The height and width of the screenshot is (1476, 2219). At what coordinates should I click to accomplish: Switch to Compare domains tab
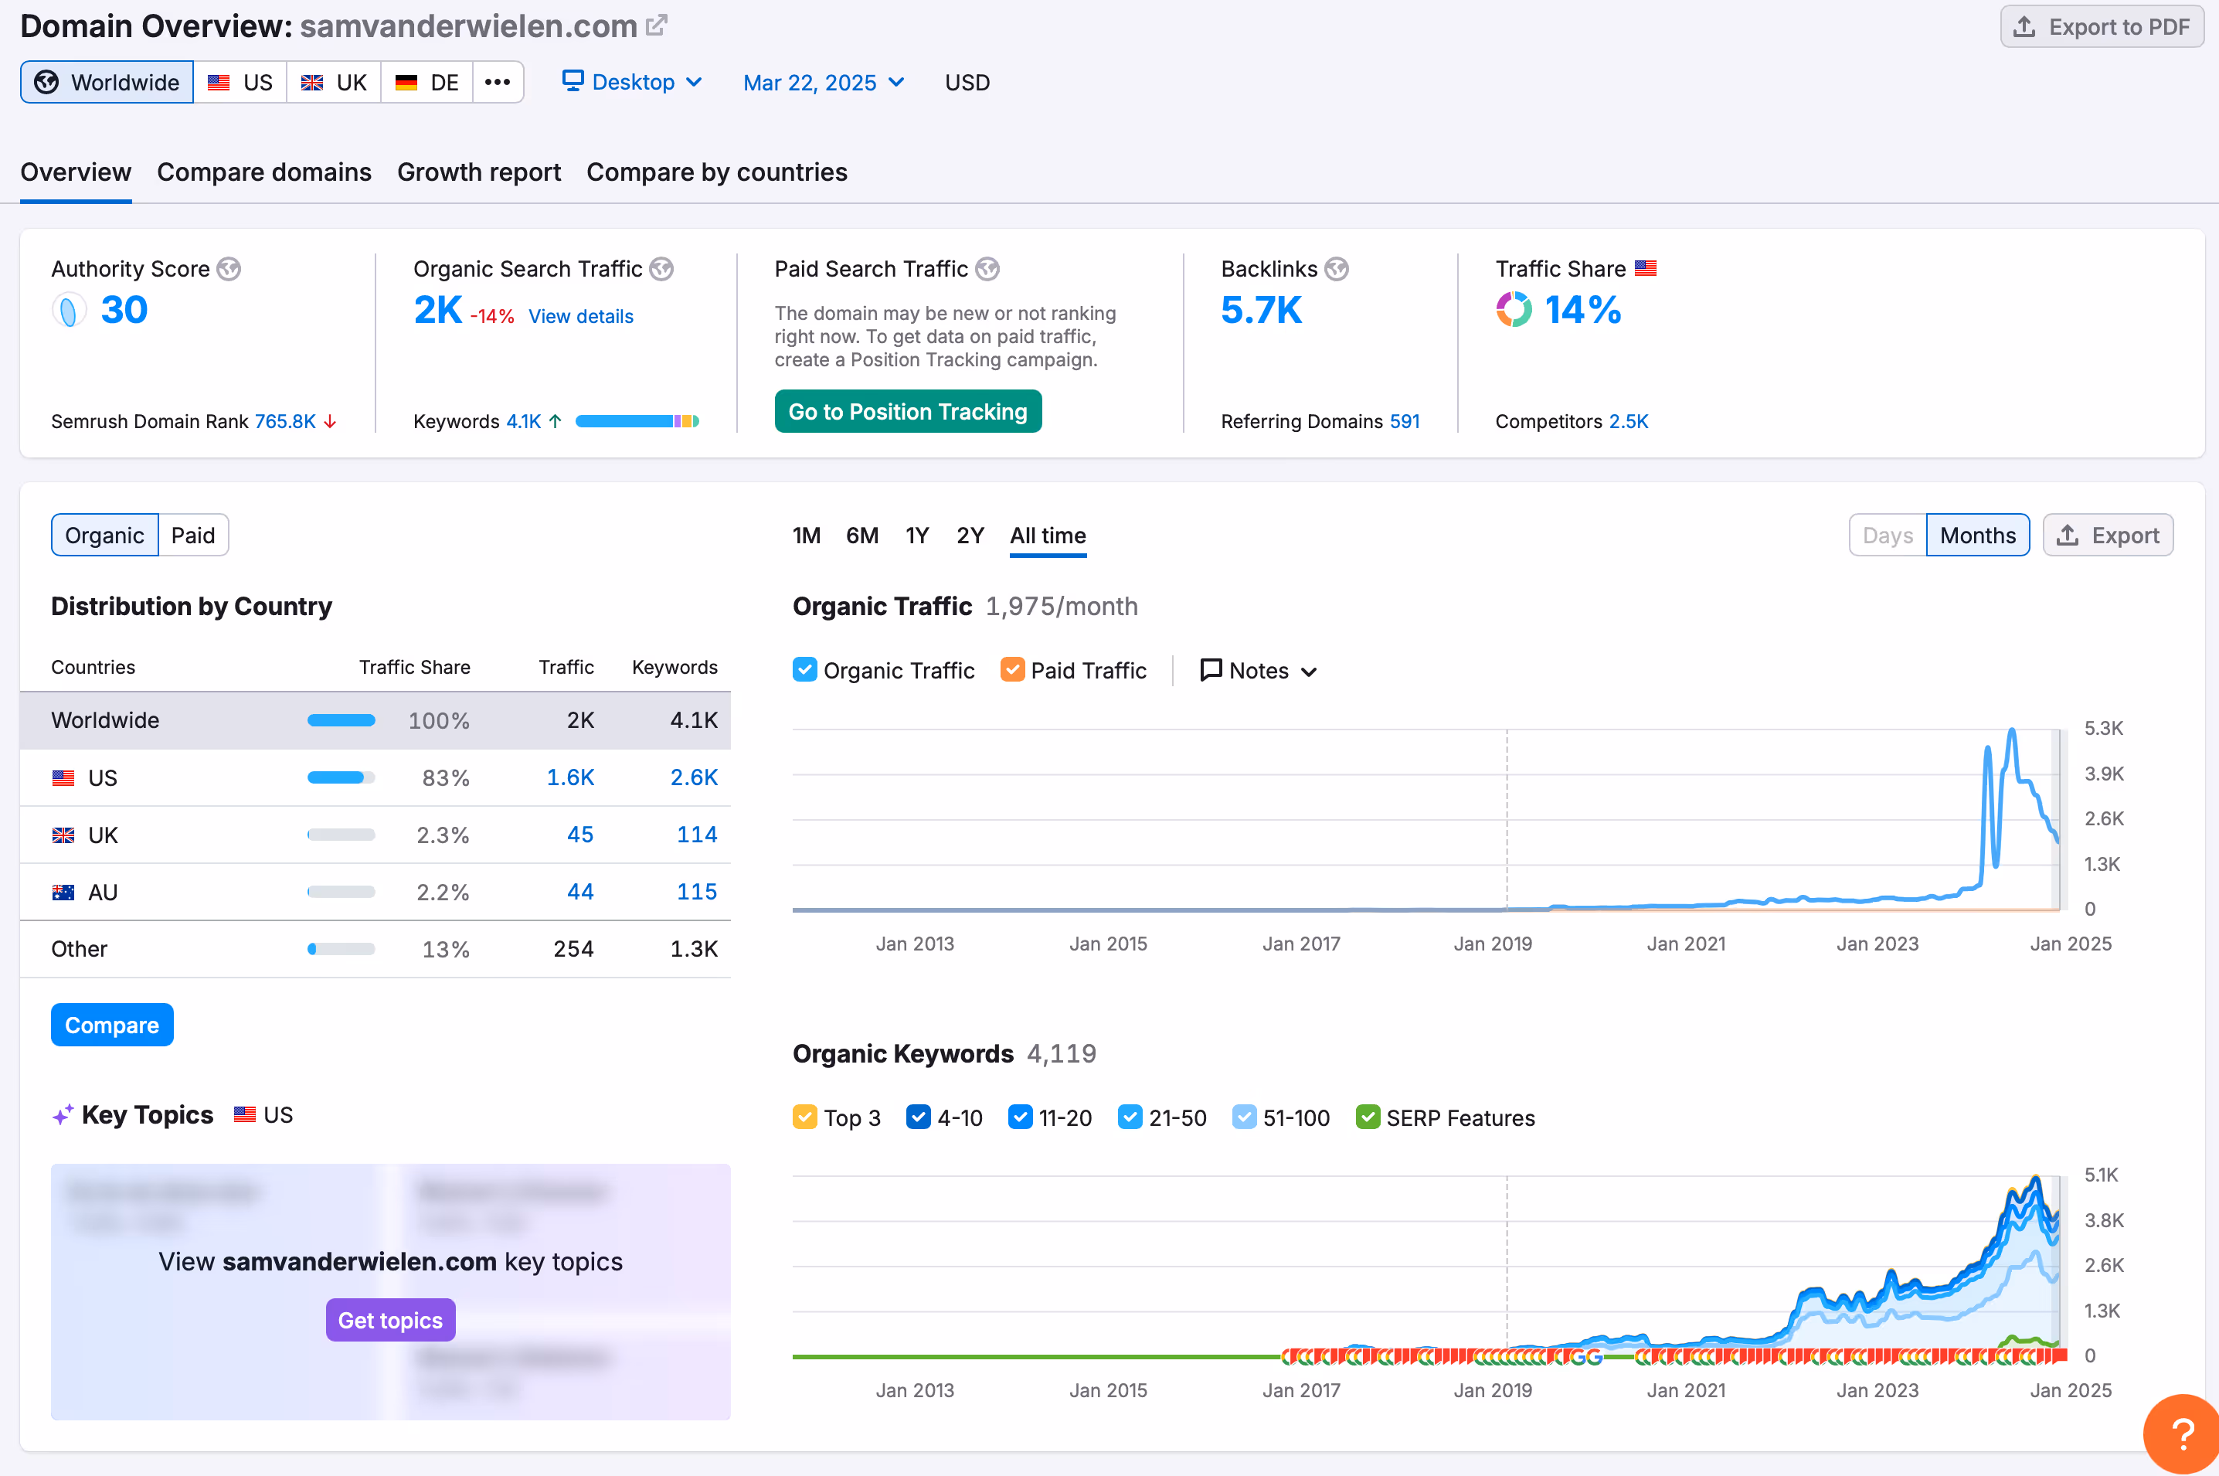coord(264,172)
